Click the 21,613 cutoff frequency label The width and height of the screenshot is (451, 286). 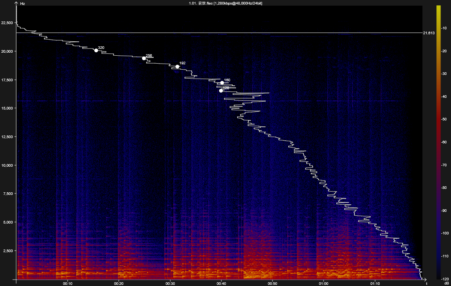point(429,33)
